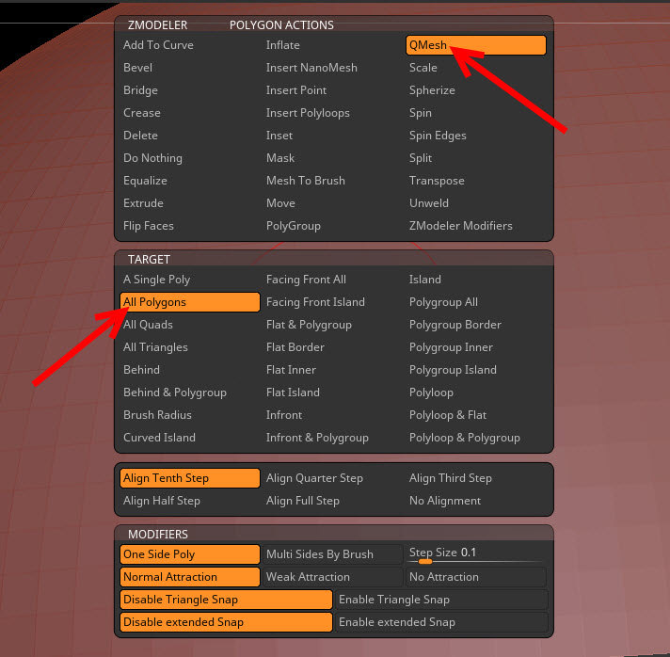This screenshot has height=657, width=670.
Task: Select the QMesh polygon action
Action: pos(475,45)
